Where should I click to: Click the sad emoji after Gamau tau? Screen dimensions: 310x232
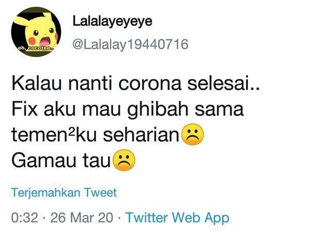click(124, 160)
